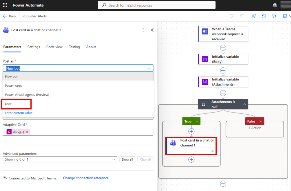Screen dimensions: 291x191
Task: Expand the False branch chevron
Action: pos(261,121)
